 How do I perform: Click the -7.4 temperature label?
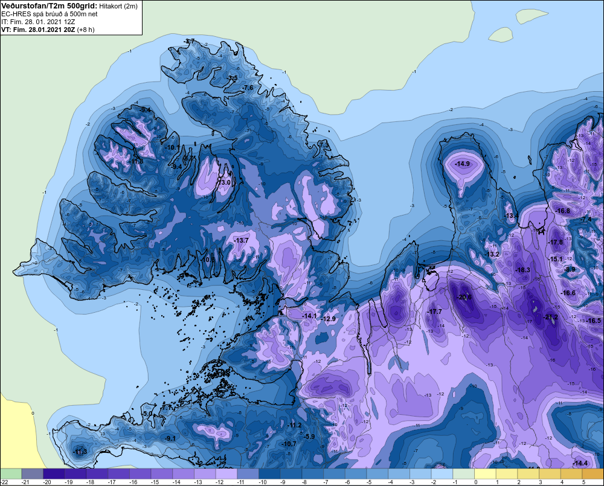[x=585, y=219]
